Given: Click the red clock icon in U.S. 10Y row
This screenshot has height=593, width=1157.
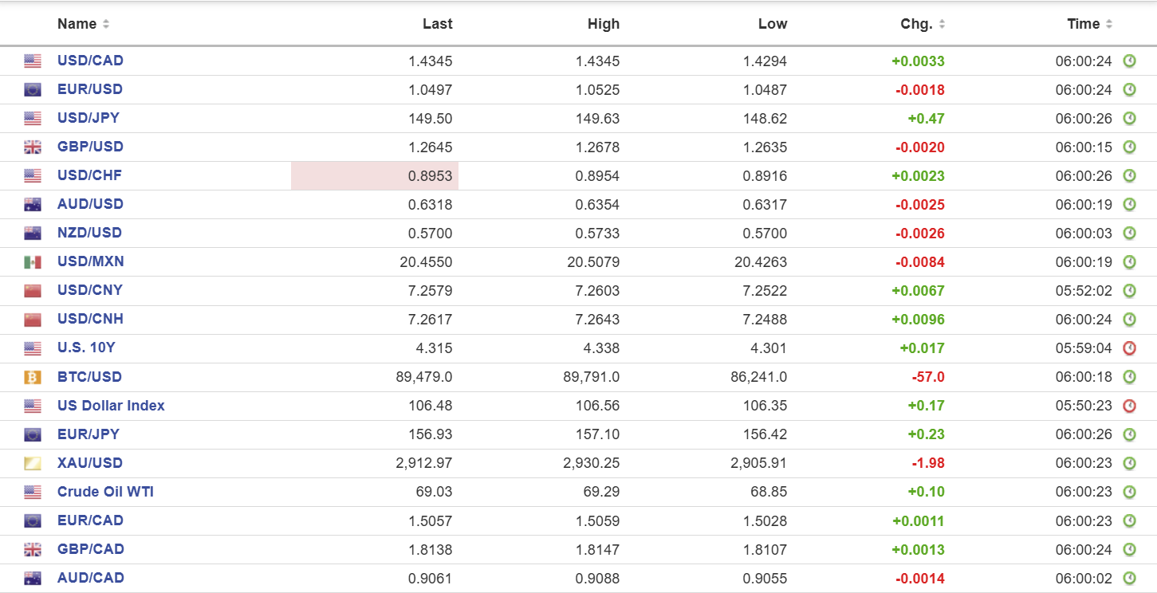Looking at the screenshot, I should click(x=1129, y=348).
